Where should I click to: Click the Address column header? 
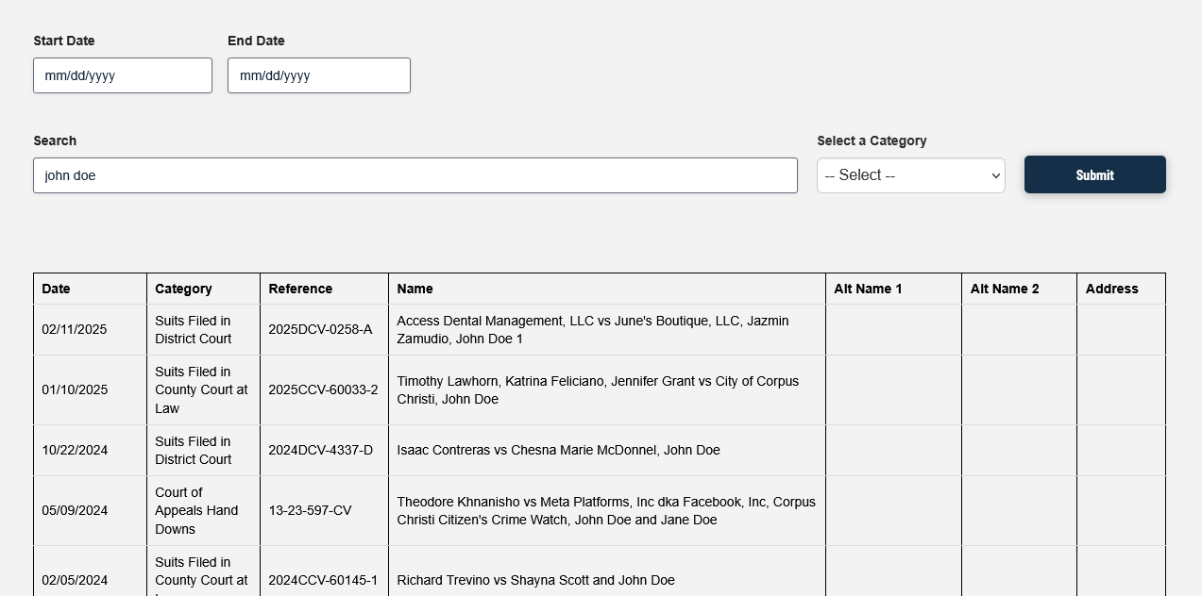[x=1122, y=289]
